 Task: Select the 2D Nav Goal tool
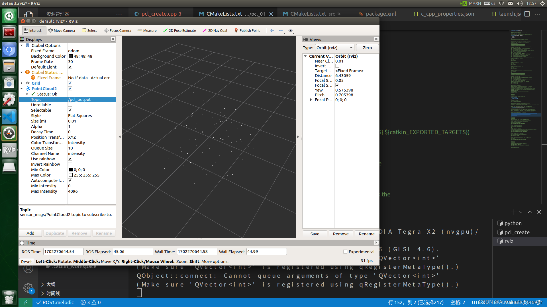click(x=215, y=30)
